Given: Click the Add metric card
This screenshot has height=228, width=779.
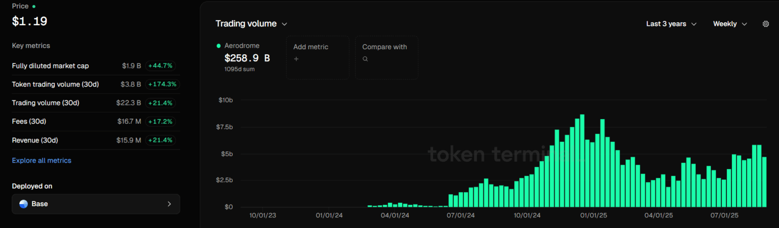Looking at the screenshot, I should click(317, 58).
